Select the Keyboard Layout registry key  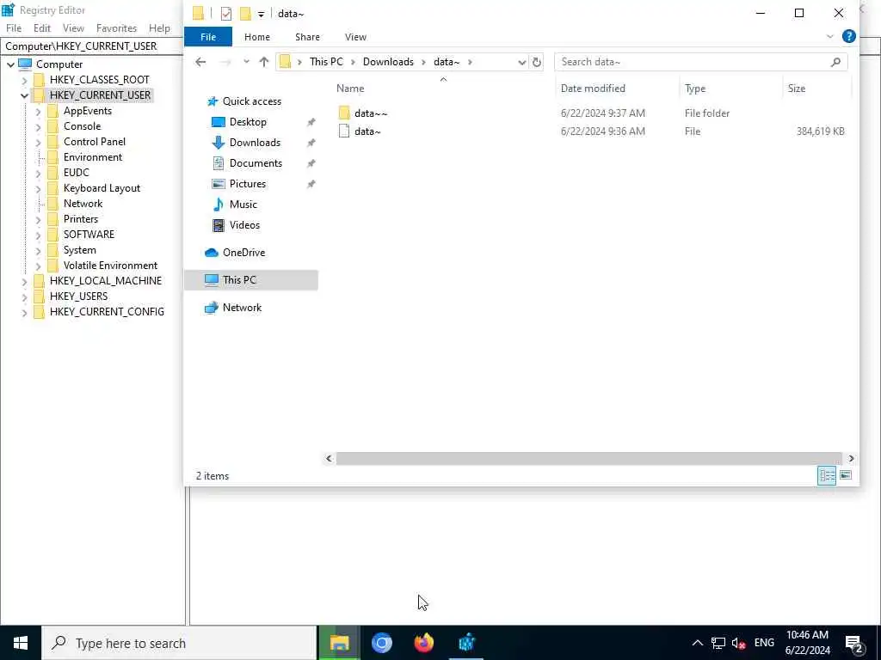click(102, 188)
